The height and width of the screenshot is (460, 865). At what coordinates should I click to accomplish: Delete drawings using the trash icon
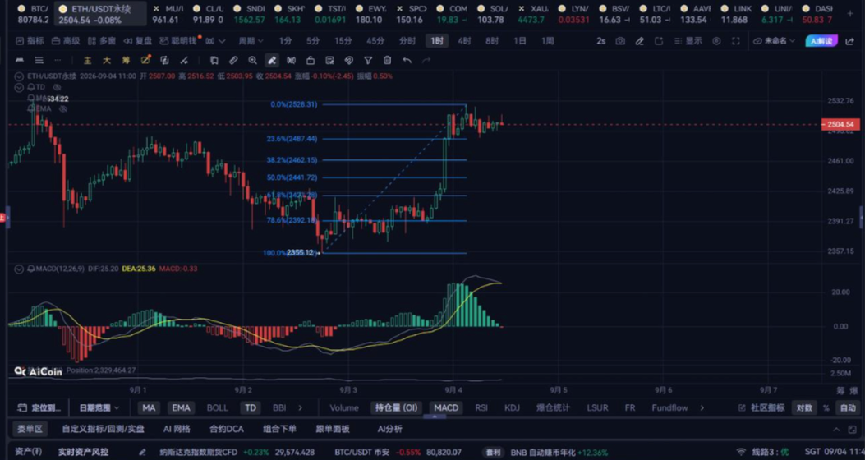pos(387,61)
